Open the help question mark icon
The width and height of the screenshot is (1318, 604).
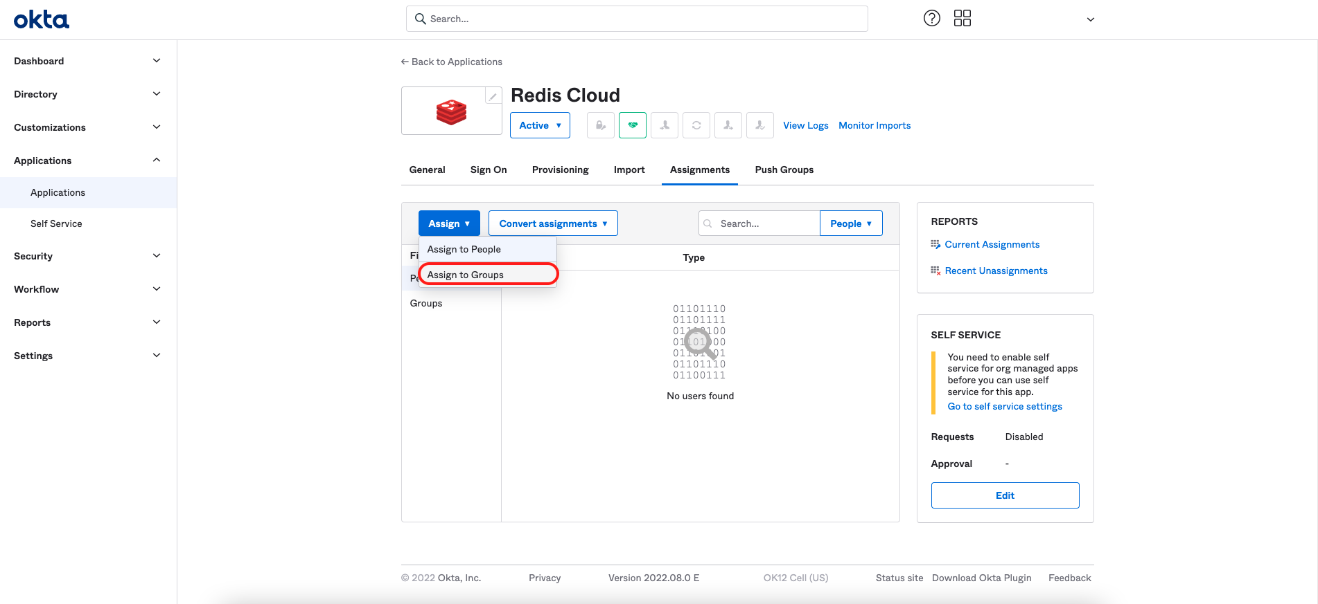point(931,19)
